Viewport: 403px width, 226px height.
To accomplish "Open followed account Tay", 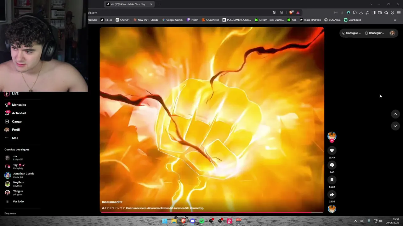I will [x=19, y=166].
